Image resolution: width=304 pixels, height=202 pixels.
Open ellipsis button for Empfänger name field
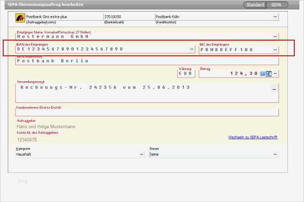(275, 36)
